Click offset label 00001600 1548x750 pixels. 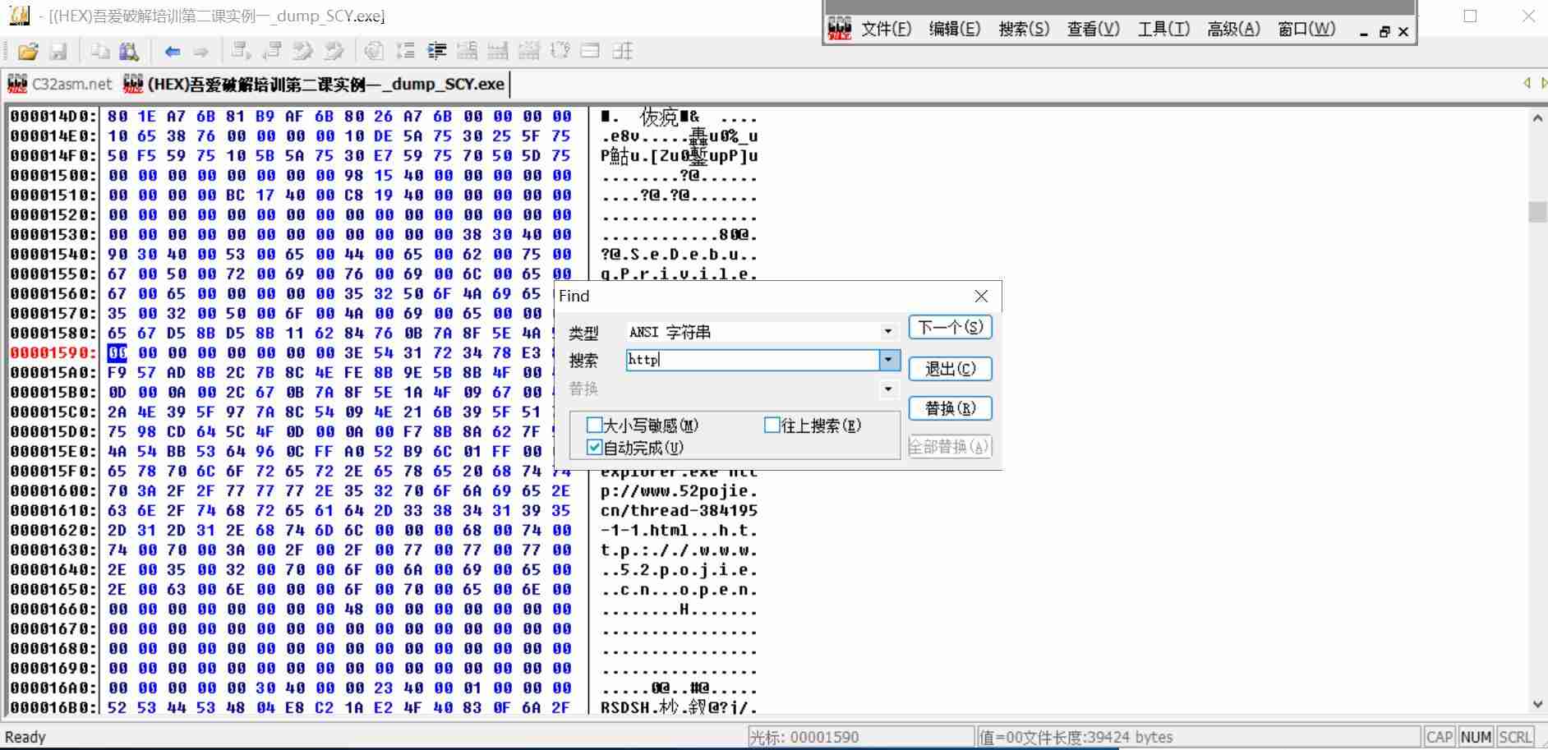click(x=53, y=490)
